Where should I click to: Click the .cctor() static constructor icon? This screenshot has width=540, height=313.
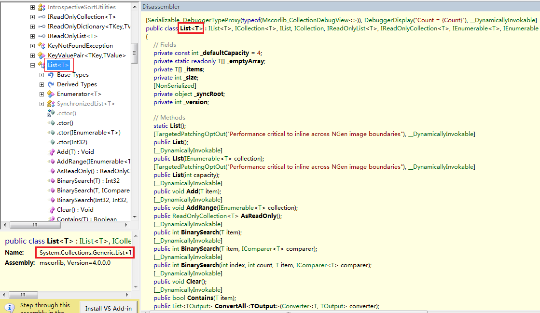[51, 113]
